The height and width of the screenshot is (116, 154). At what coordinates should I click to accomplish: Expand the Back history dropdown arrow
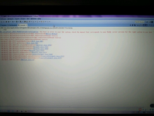(x=46, y=22)
